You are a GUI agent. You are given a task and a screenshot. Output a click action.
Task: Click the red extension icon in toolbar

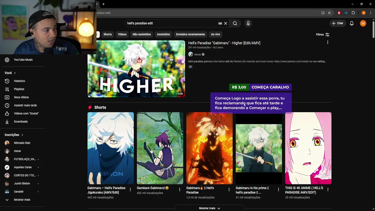(339, 13)
